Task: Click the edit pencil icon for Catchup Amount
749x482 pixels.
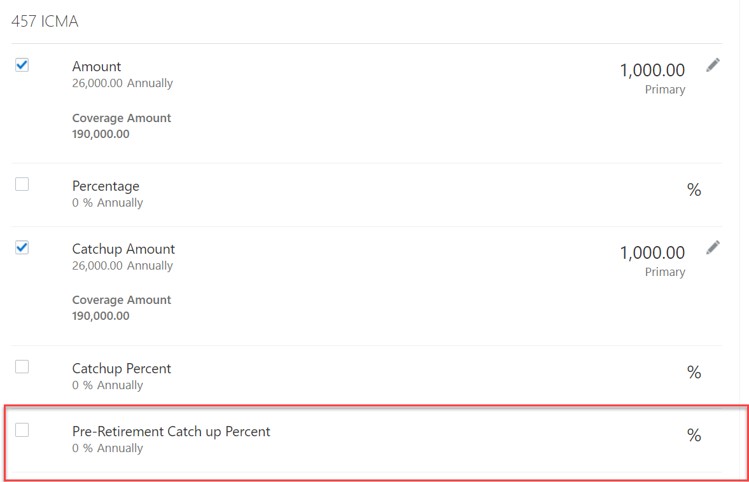Action: click(x=713, y=247)
